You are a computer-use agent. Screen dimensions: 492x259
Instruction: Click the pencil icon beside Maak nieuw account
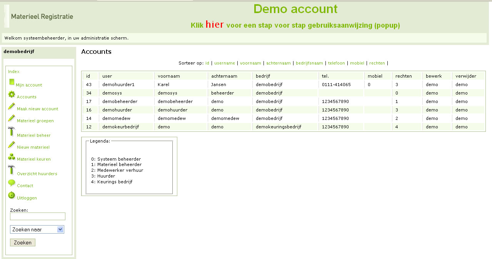click(x=12, y=106)
